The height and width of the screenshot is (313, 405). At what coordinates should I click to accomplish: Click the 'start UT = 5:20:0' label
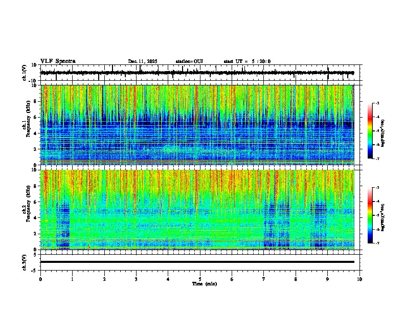(247, 61)
